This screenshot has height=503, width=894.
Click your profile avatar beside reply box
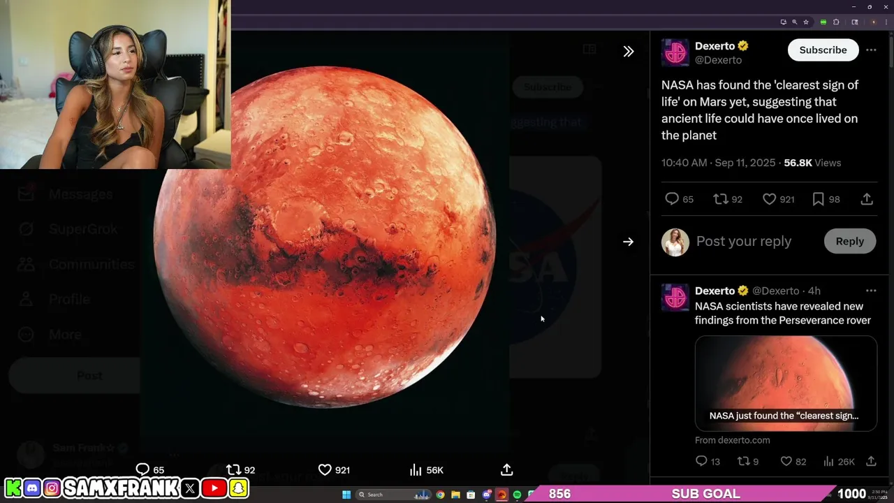click(x=675, y=242)
